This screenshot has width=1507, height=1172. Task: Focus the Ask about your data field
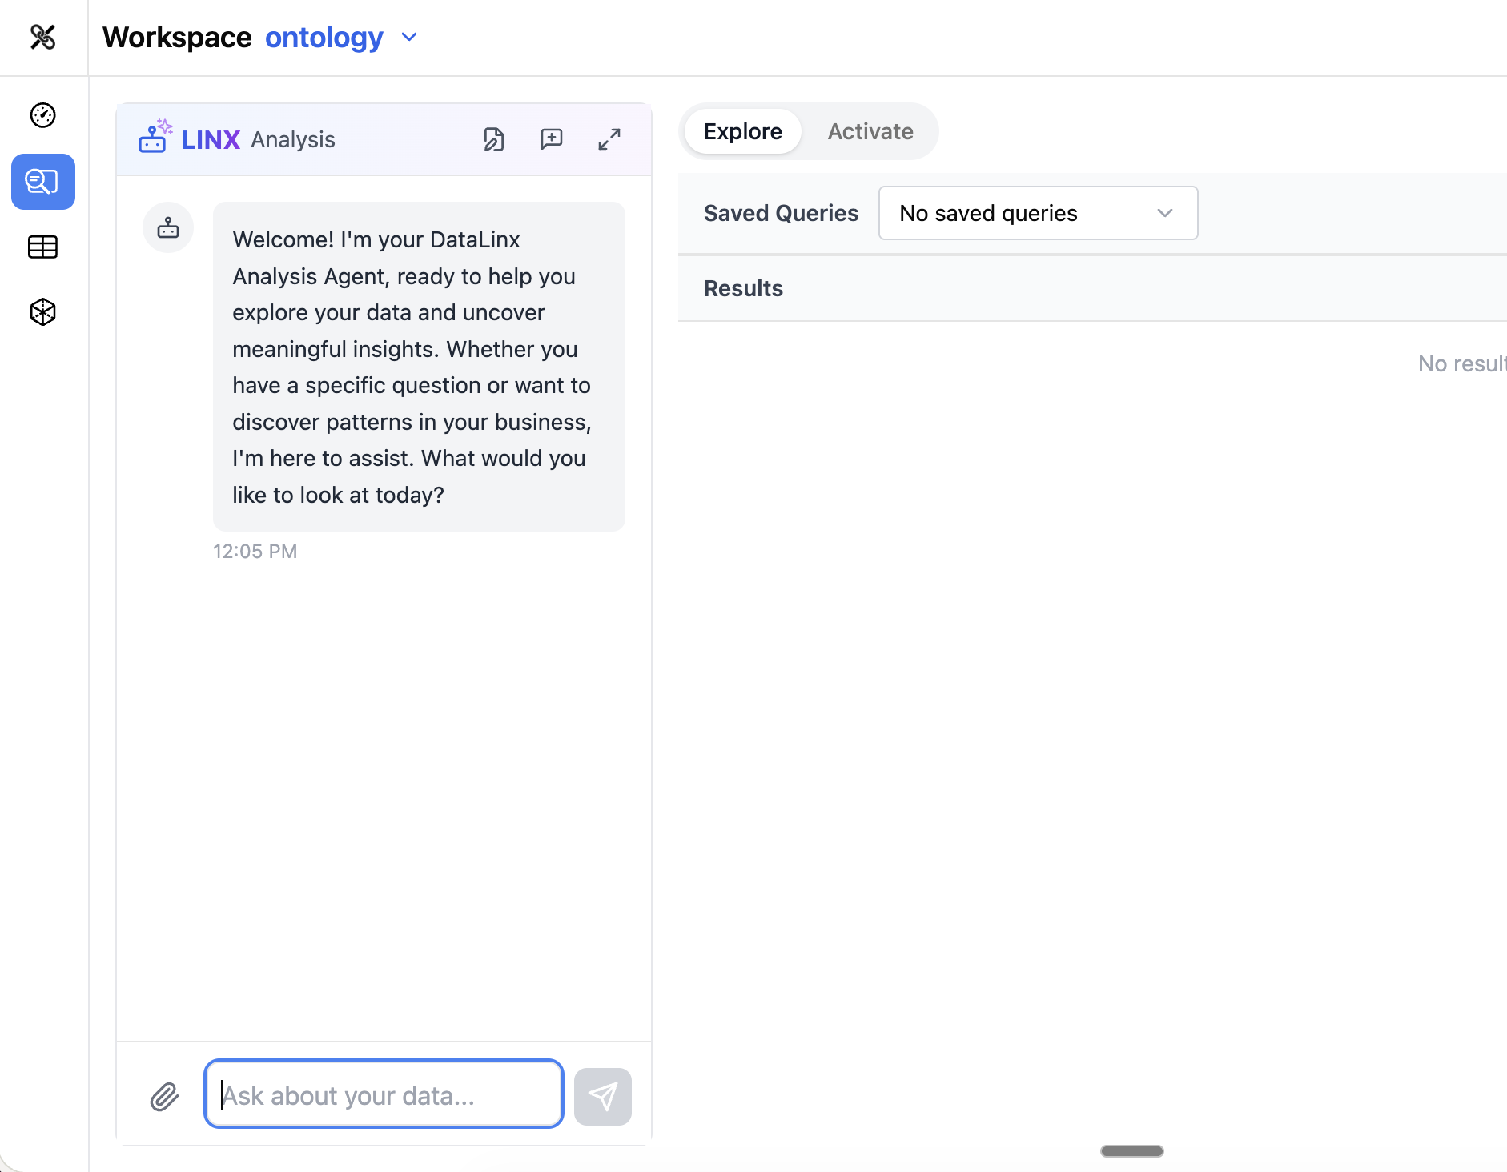[x=383, y=1094]
